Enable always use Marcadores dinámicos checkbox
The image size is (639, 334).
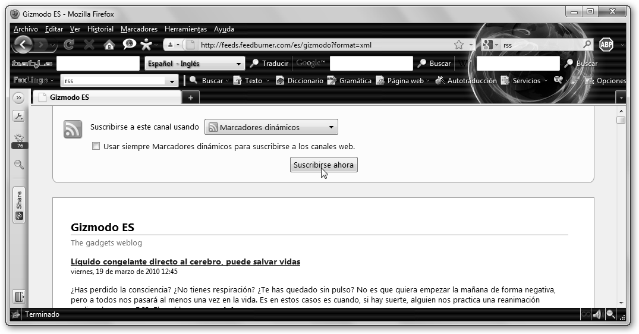[96, 146]
